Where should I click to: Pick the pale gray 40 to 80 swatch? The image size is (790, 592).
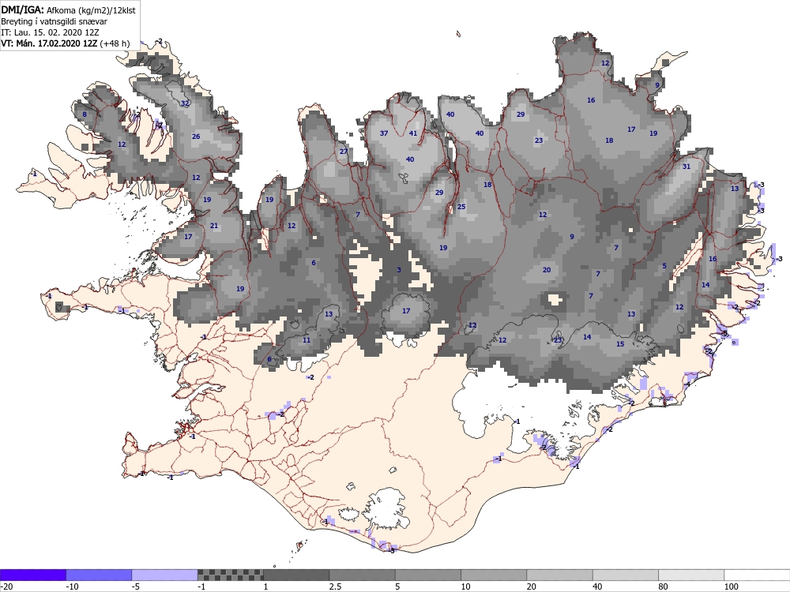pos(626,575)
